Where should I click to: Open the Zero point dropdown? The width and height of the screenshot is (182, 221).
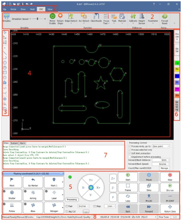click(x=161, y=146)
